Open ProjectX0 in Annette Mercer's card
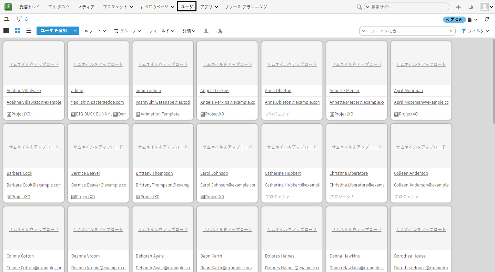The image size is (495, 272). tap(344, 114)
